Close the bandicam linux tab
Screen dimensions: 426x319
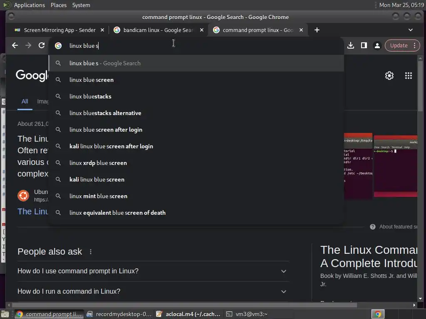pyautogui.click(x=202, y=30)
